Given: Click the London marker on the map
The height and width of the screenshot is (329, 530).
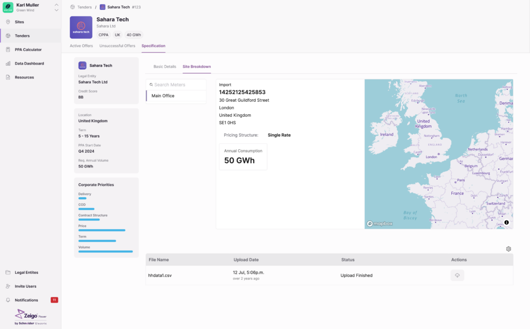Looking at the screenshot, I should [439, 154].
